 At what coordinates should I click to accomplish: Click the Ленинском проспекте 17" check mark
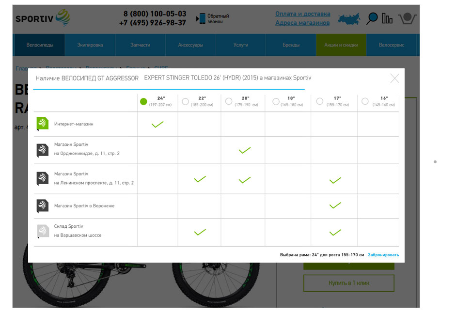click(x=335, y=180)
